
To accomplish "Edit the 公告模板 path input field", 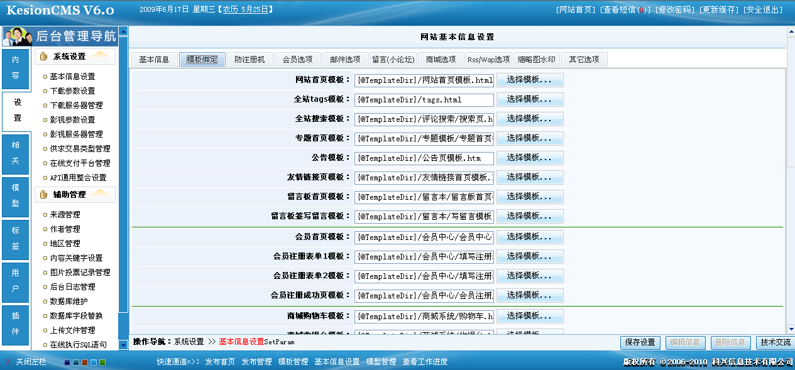I will 423,158.
